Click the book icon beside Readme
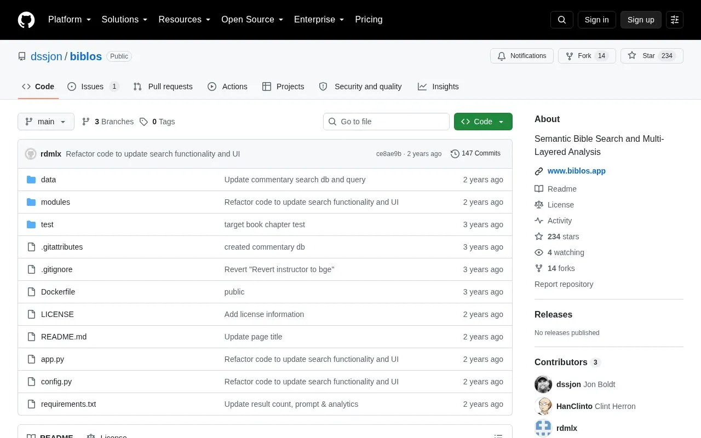The height and width of the screenshot is (438, 701). pos(539,189)
